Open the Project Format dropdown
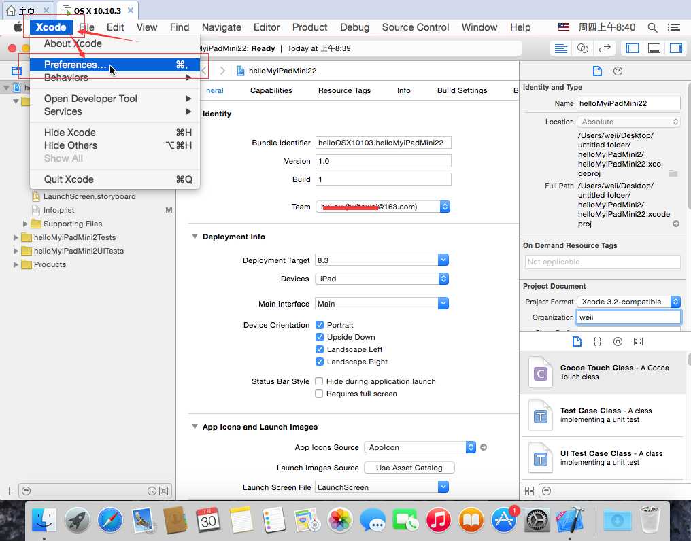Screen dimensions: 691x541 coord(629,302)
